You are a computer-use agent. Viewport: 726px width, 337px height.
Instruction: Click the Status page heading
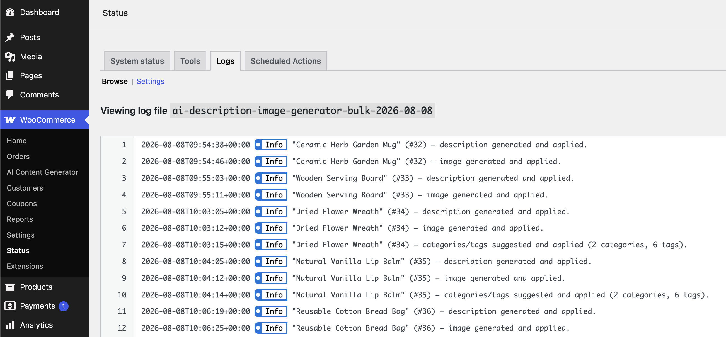115,13
